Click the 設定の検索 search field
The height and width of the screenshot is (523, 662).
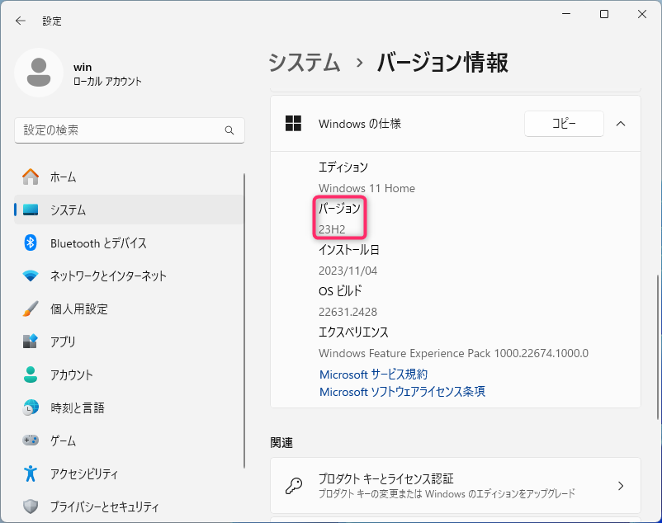coord(130,130)
